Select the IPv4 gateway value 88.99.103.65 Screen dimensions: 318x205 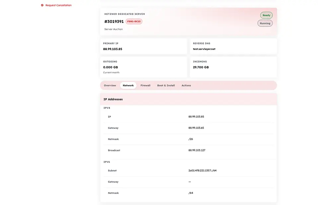196,128
